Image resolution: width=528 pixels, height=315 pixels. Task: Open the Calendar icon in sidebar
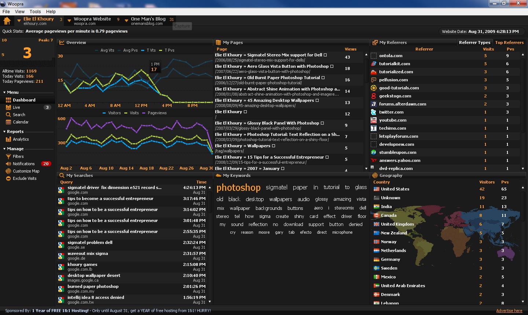[8, 122]
